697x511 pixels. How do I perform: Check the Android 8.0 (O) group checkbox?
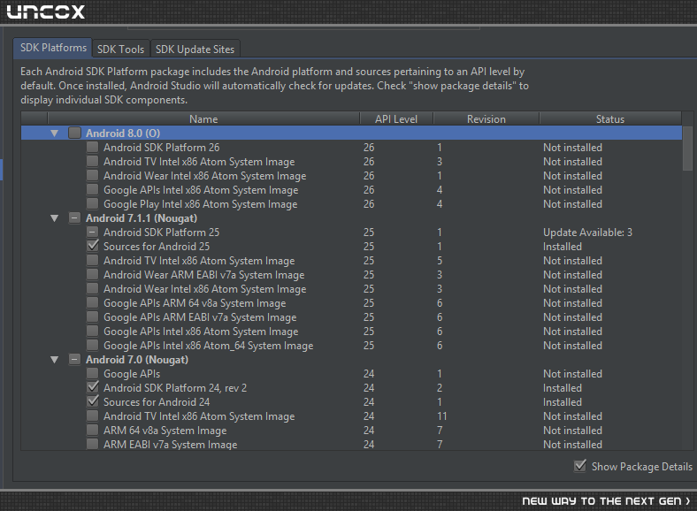[74, 133]
